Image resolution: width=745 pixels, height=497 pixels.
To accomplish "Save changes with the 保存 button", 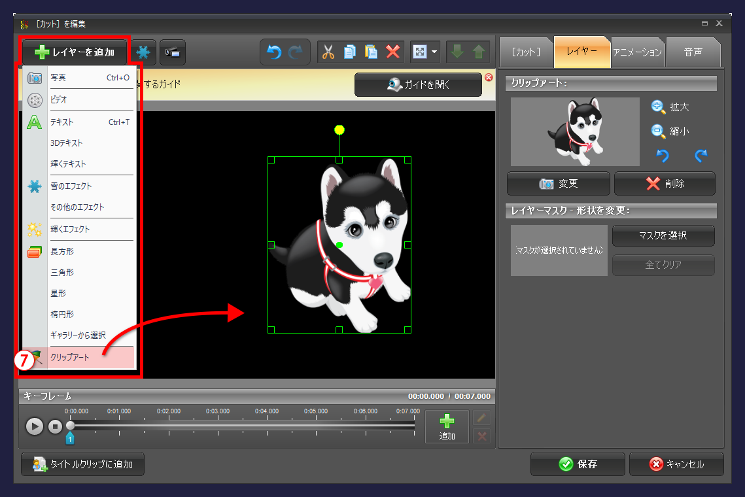I will click(577, 464).
